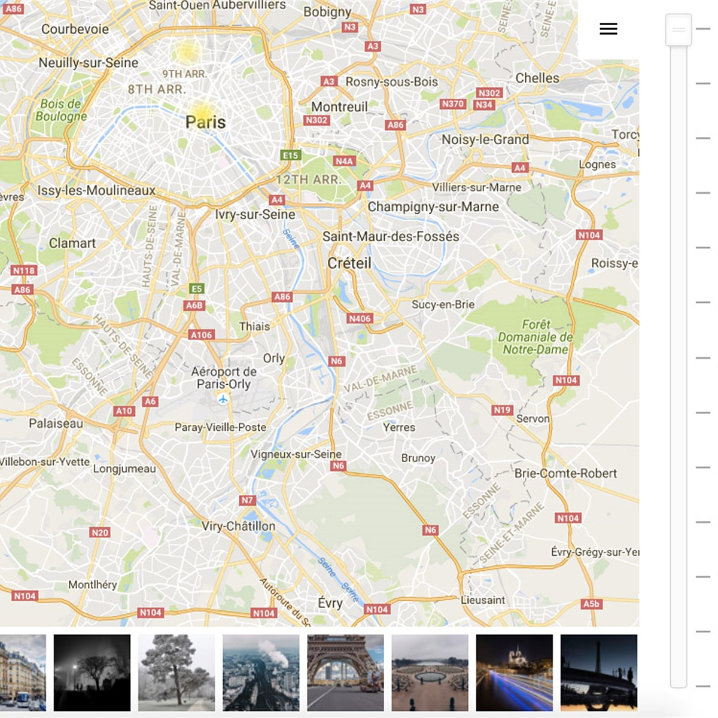Open the black-and-white foggy tree photo
Screen dimensions: 718x718
pyautogui.click(x=92, y=673)
